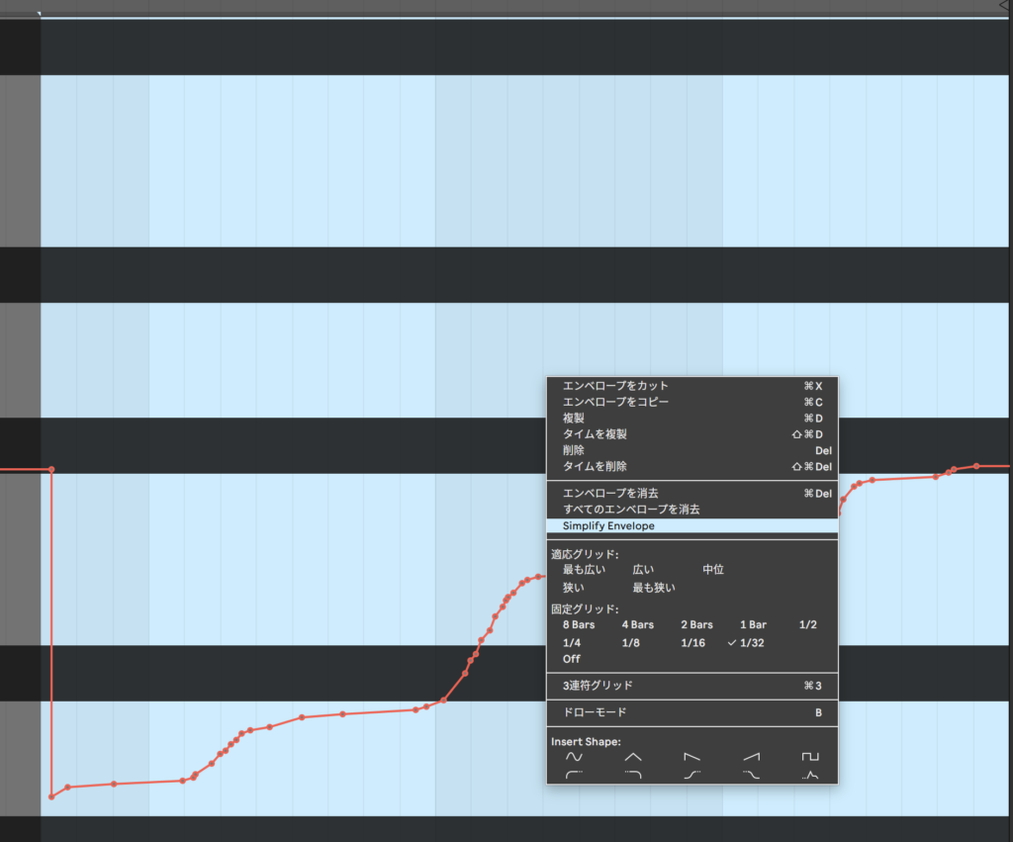Insert the triangle automation shape
1013x842 pixels.
[x=633, y=757]
